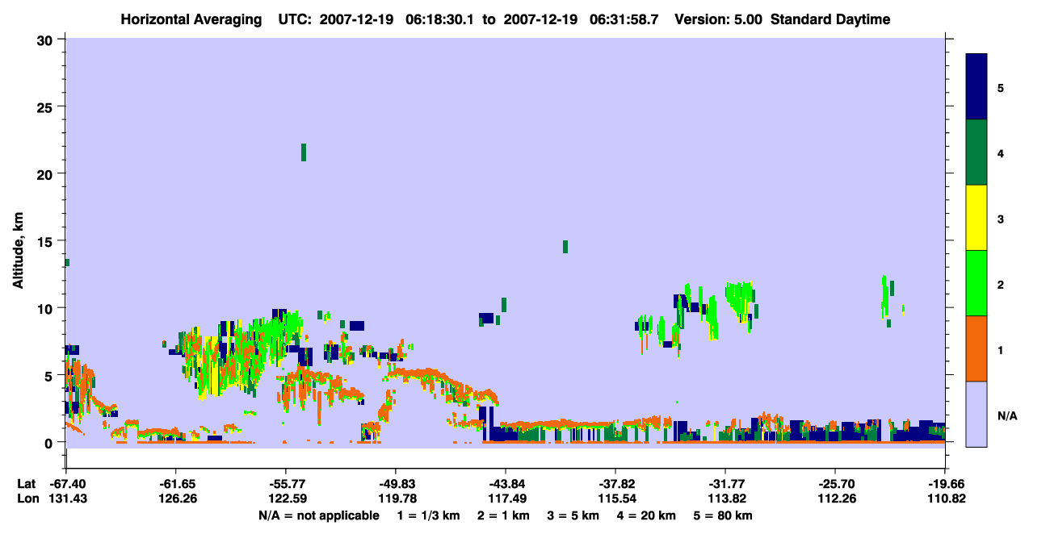Click the 'N/A = not applicable' legend text
This screenshot has height=538, width=1050.
[x=319, y=515]
